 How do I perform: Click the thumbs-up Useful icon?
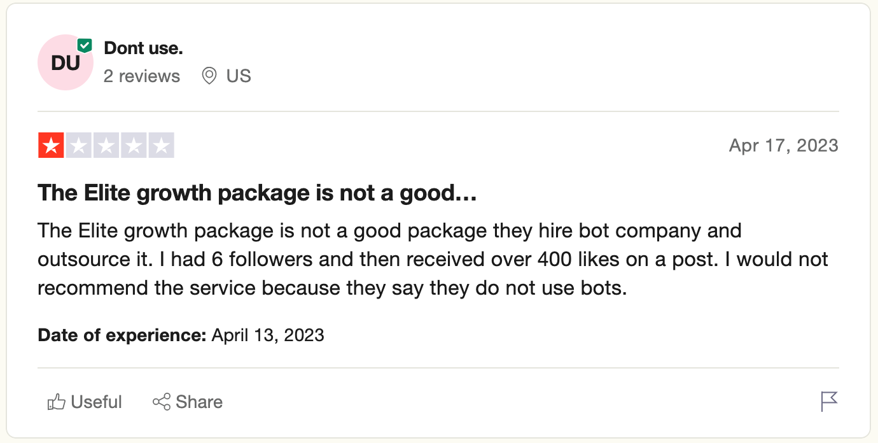coord(57,402)
